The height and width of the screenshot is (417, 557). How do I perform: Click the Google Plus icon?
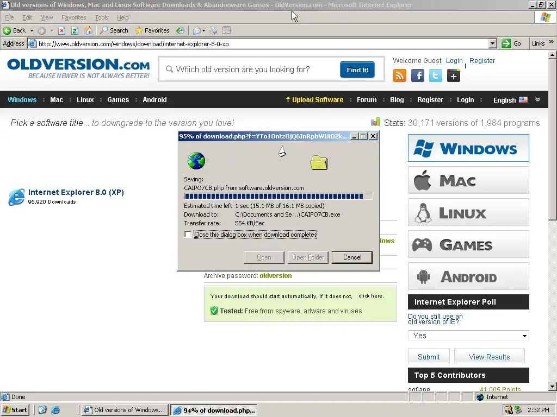coord(454,75)
